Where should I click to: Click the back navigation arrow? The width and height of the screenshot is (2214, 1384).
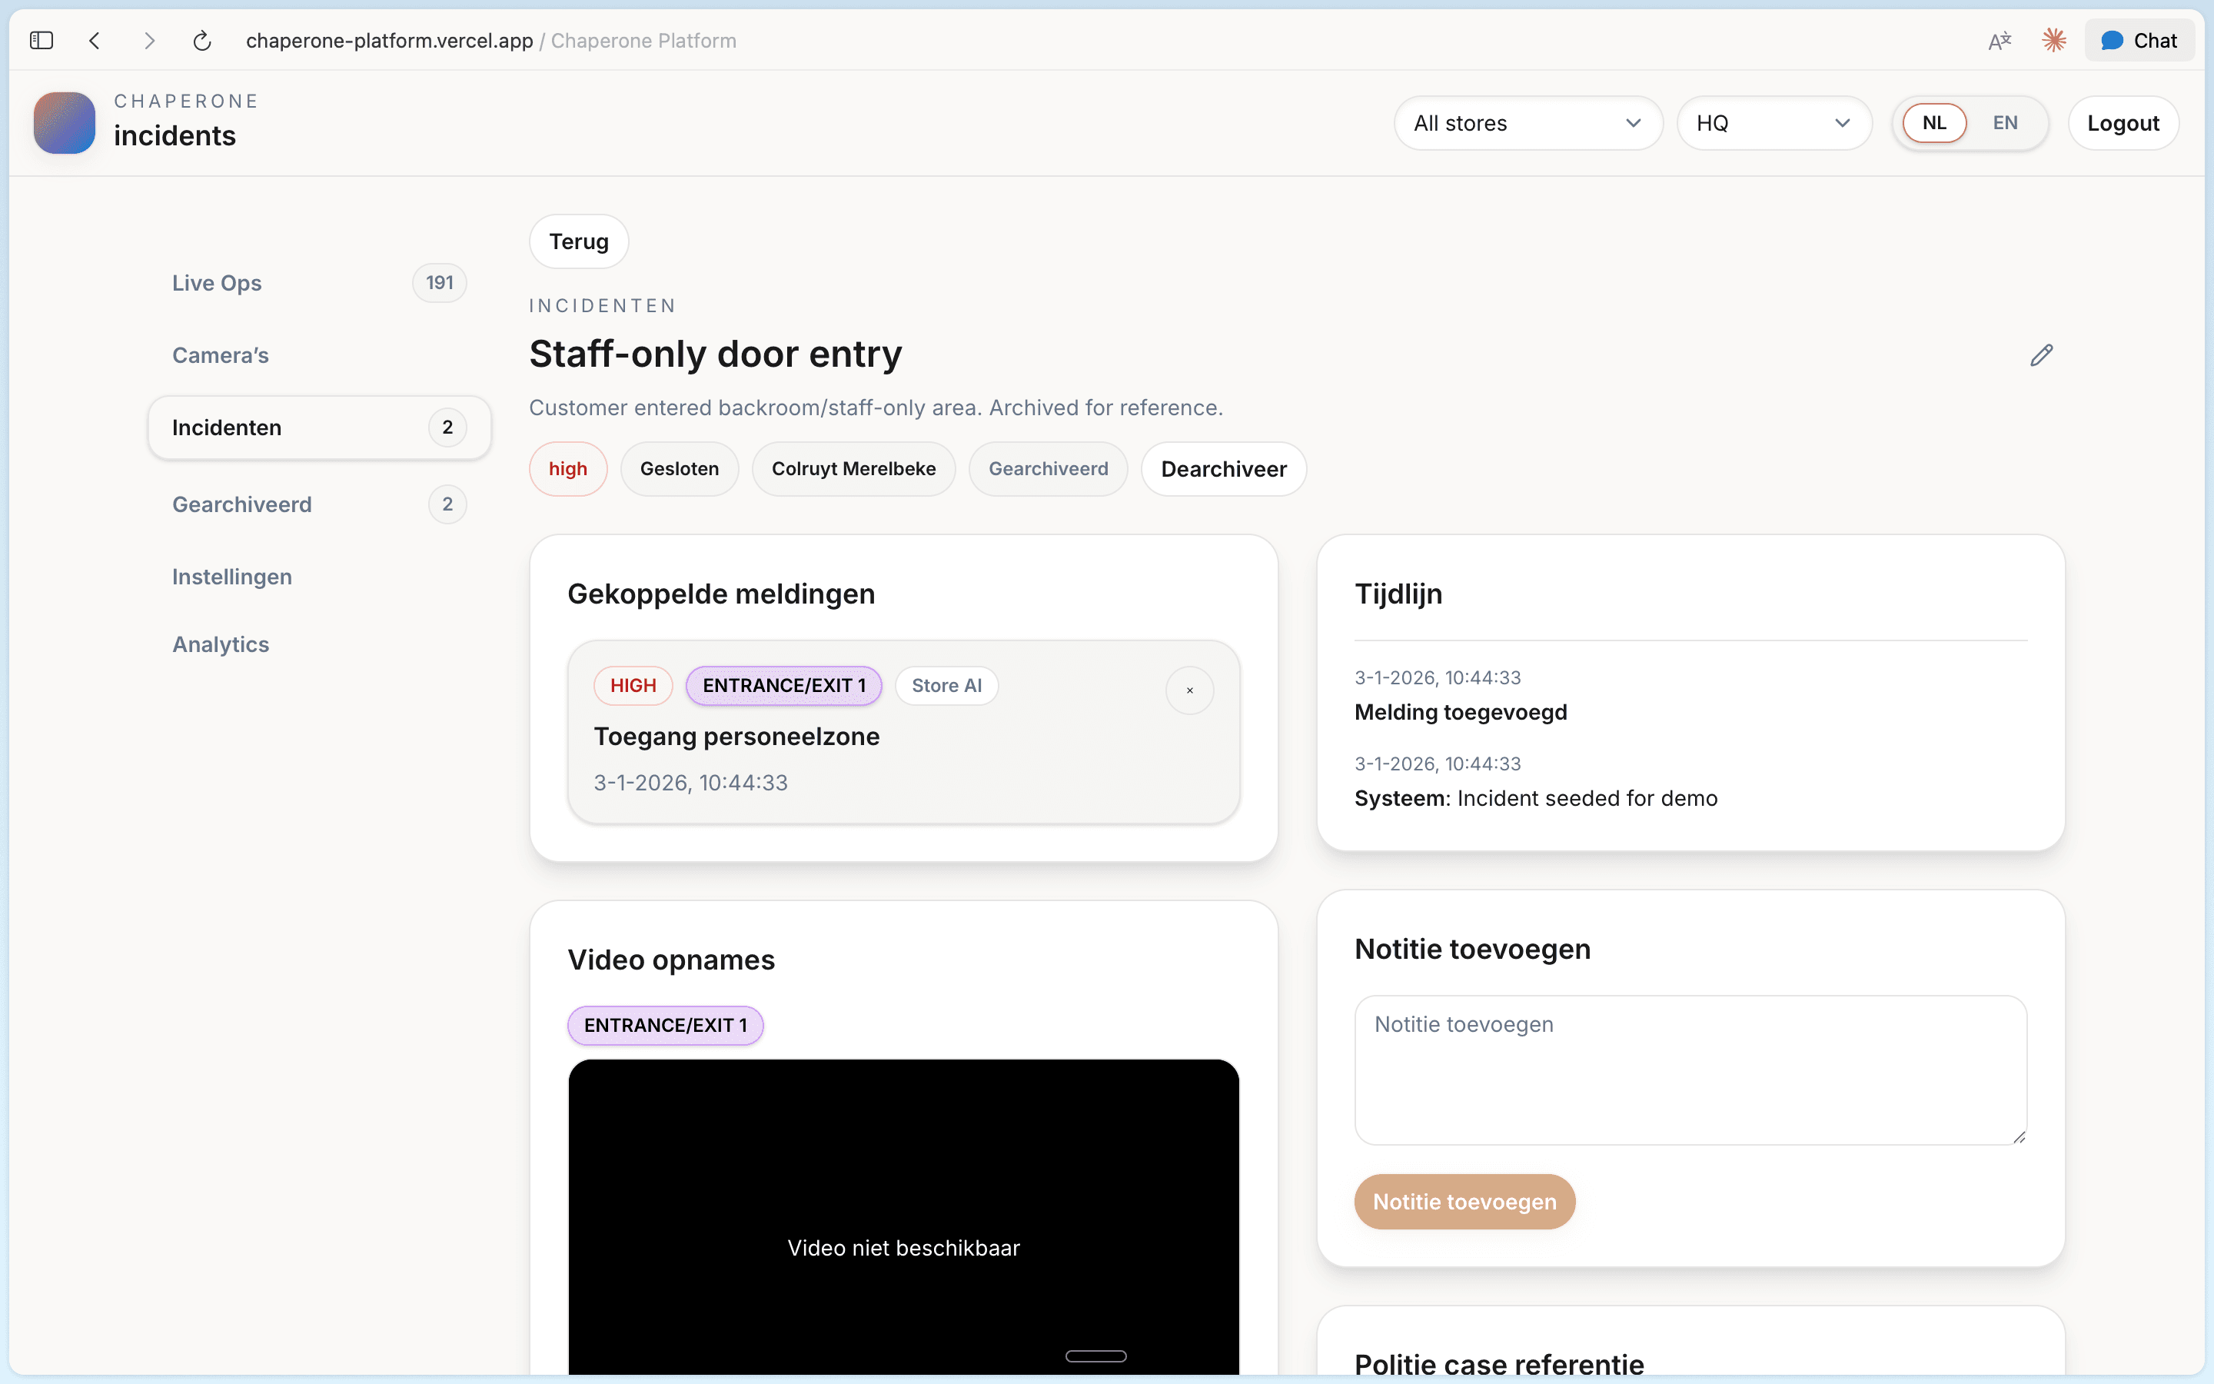point(95,40)
